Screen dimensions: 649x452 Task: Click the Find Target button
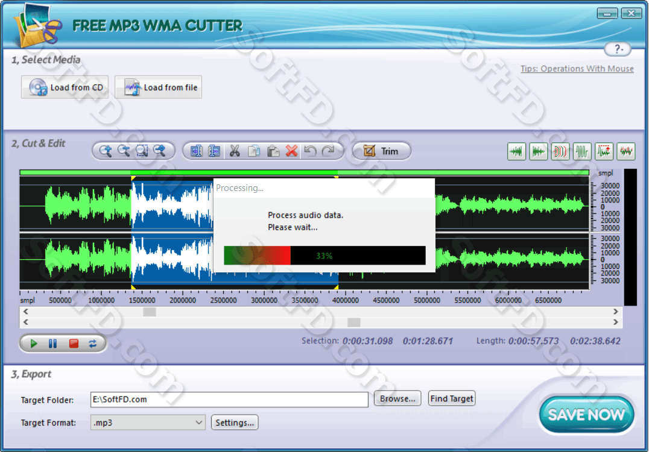click(452, 398)
